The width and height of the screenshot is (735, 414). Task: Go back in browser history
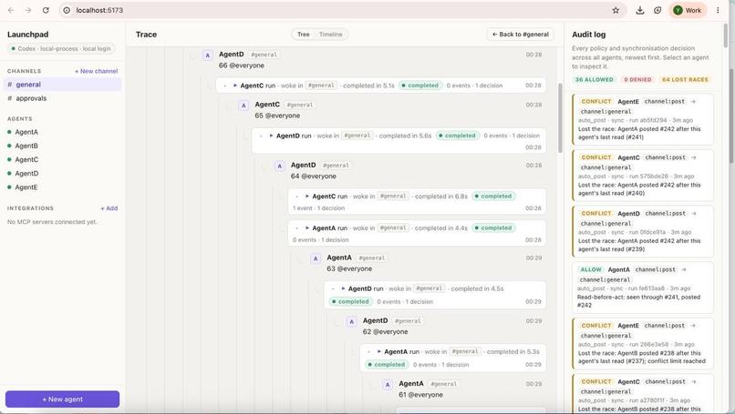(11, 10)
